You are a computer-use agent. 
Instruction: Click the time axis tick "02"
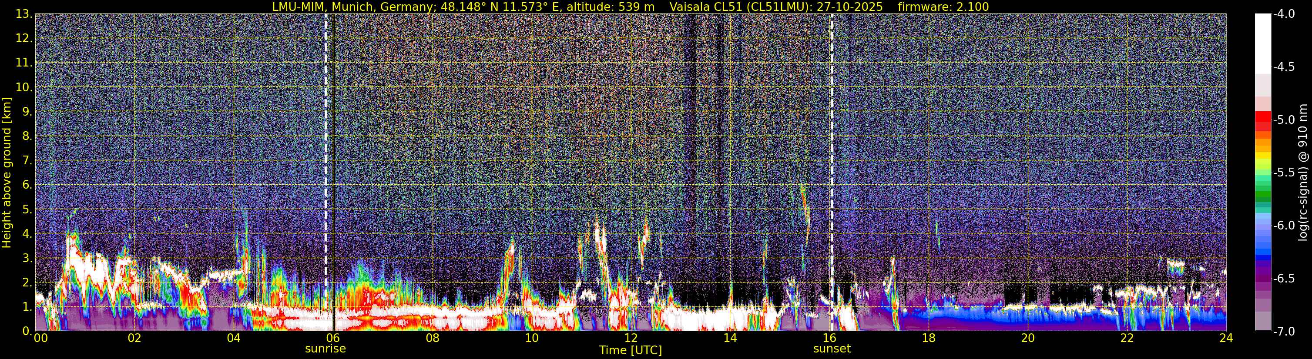[x=134, y=338]
